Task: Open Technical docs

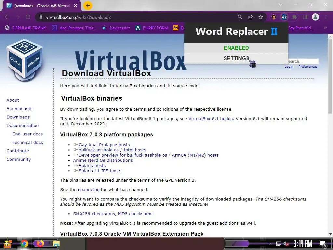Action: click(28, 143)
